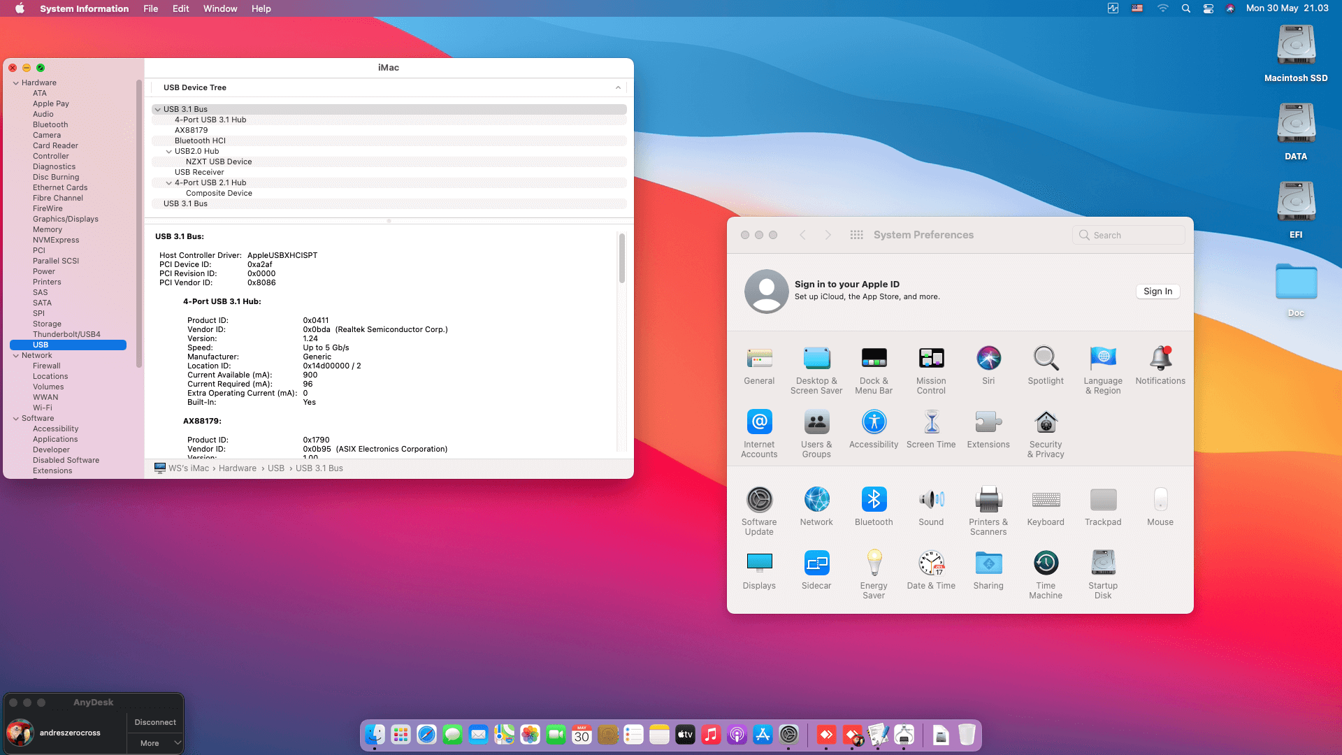Open Launchpad from the Dock
The height and width of the screenshot is (755, 1342).
[x=401, y=735]
